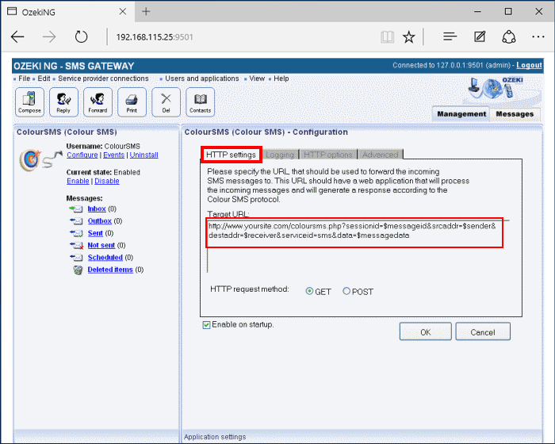Click the Not sent envelope icon
This screenshot has height=444, width=555.
[76, 245]
